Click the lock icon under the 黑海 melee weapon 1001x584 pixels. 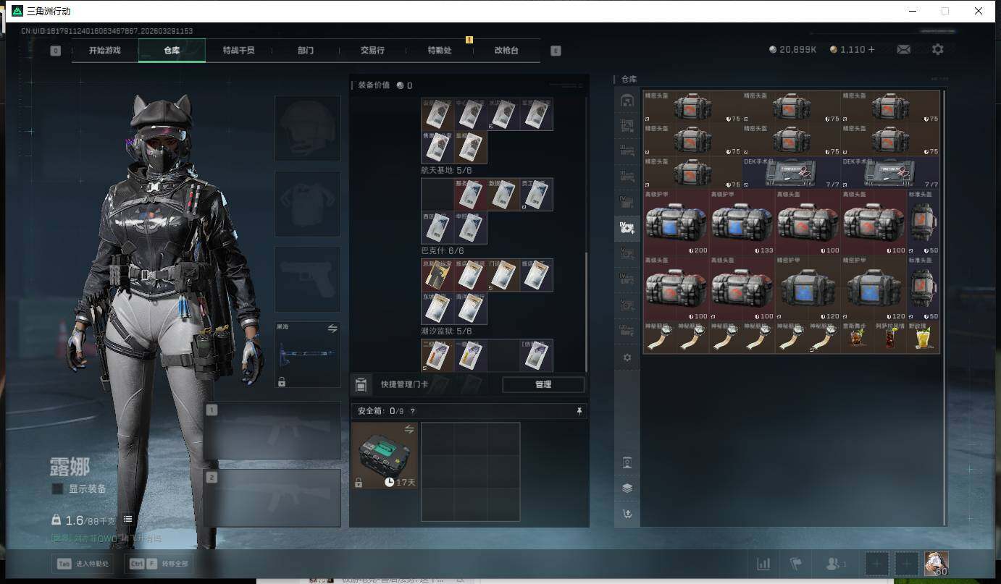click(282, 382)
